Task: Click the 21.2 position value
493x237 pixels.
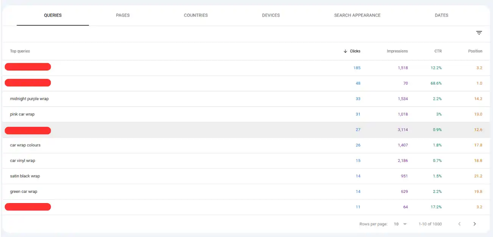Action: click(479, 176)
